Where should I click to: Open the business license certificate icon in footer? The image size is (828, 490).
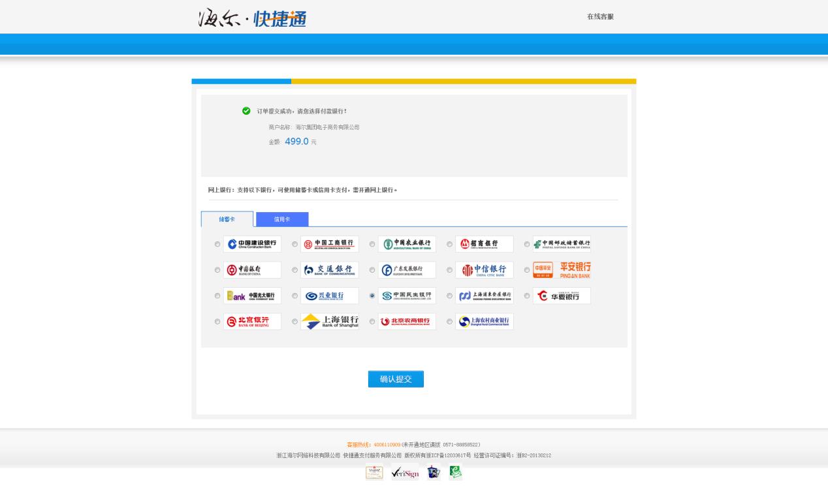[375, 474]
